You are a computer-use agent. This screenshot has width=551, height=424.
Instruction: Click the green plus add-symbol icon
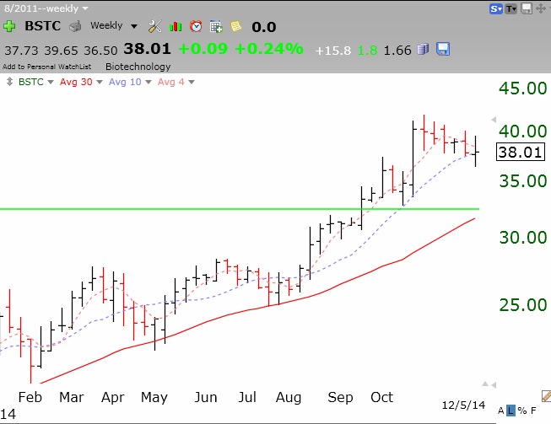click(9, 26)
